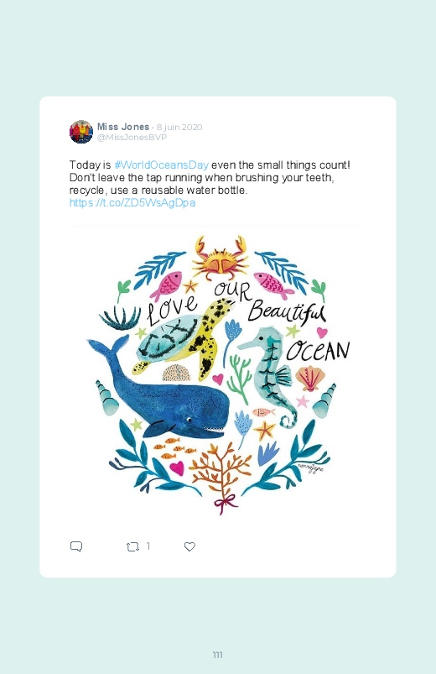Click the handwritten word Love
Screen dimensions: 436x674
[x=172, y=310]
